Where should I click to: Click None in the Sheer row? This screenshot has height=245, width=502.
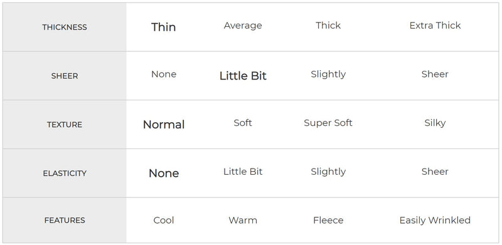164,74
